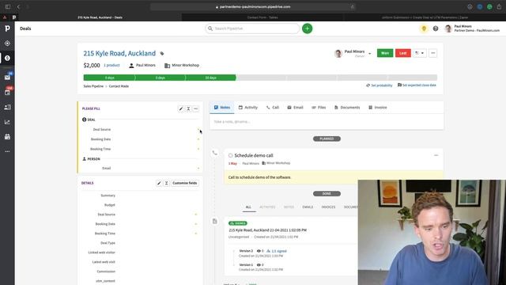Screen dimensions: 506x285
Task: Switch to Call tab
Action: pyautogui.click(x=272, y=108)
